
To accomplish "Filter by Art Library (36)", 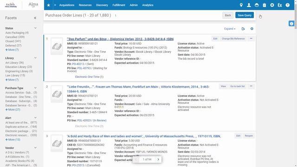I will click(x=14, y=63).
